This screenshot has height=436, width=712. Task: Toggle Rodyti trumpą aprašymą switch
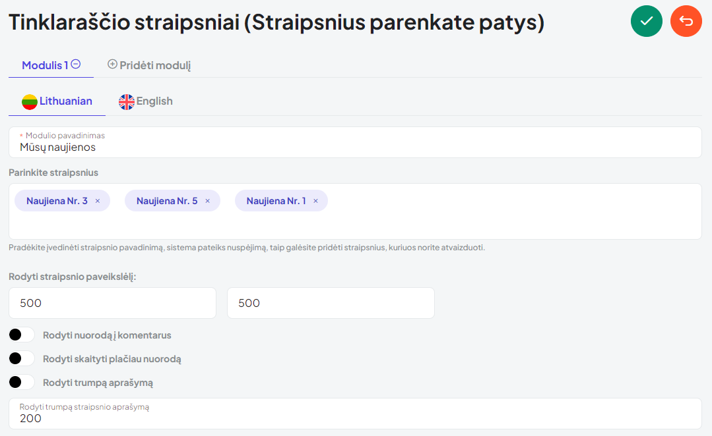(21, 382)
